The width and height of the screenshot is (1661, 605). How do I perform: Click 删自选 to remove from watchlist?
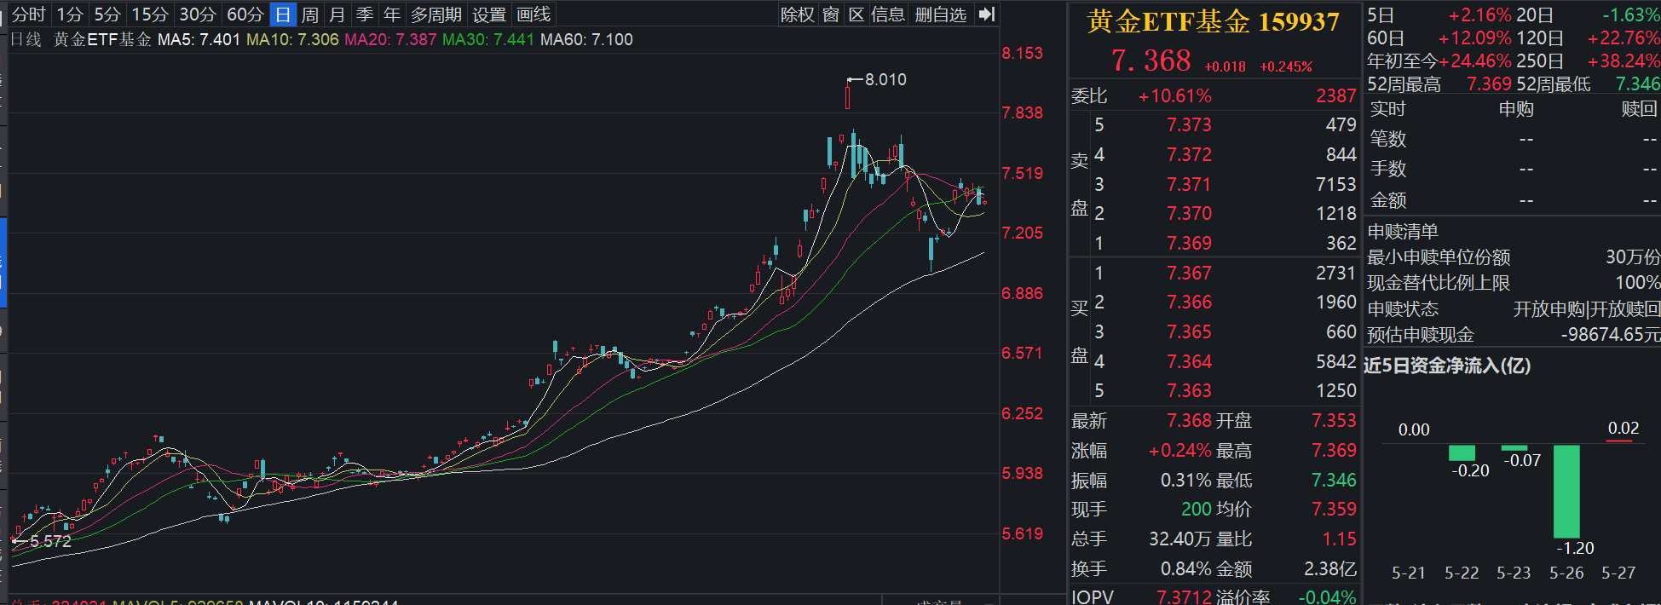pos(941,14)
